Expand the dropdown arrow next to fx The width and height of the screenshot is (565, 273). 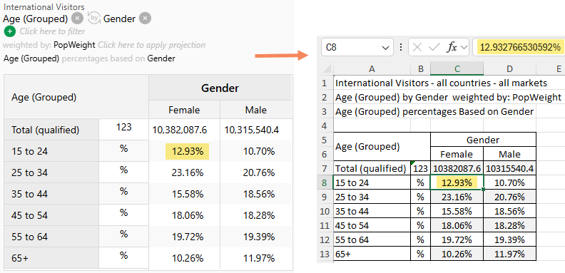pyautogui.click(x=464, y=47)
